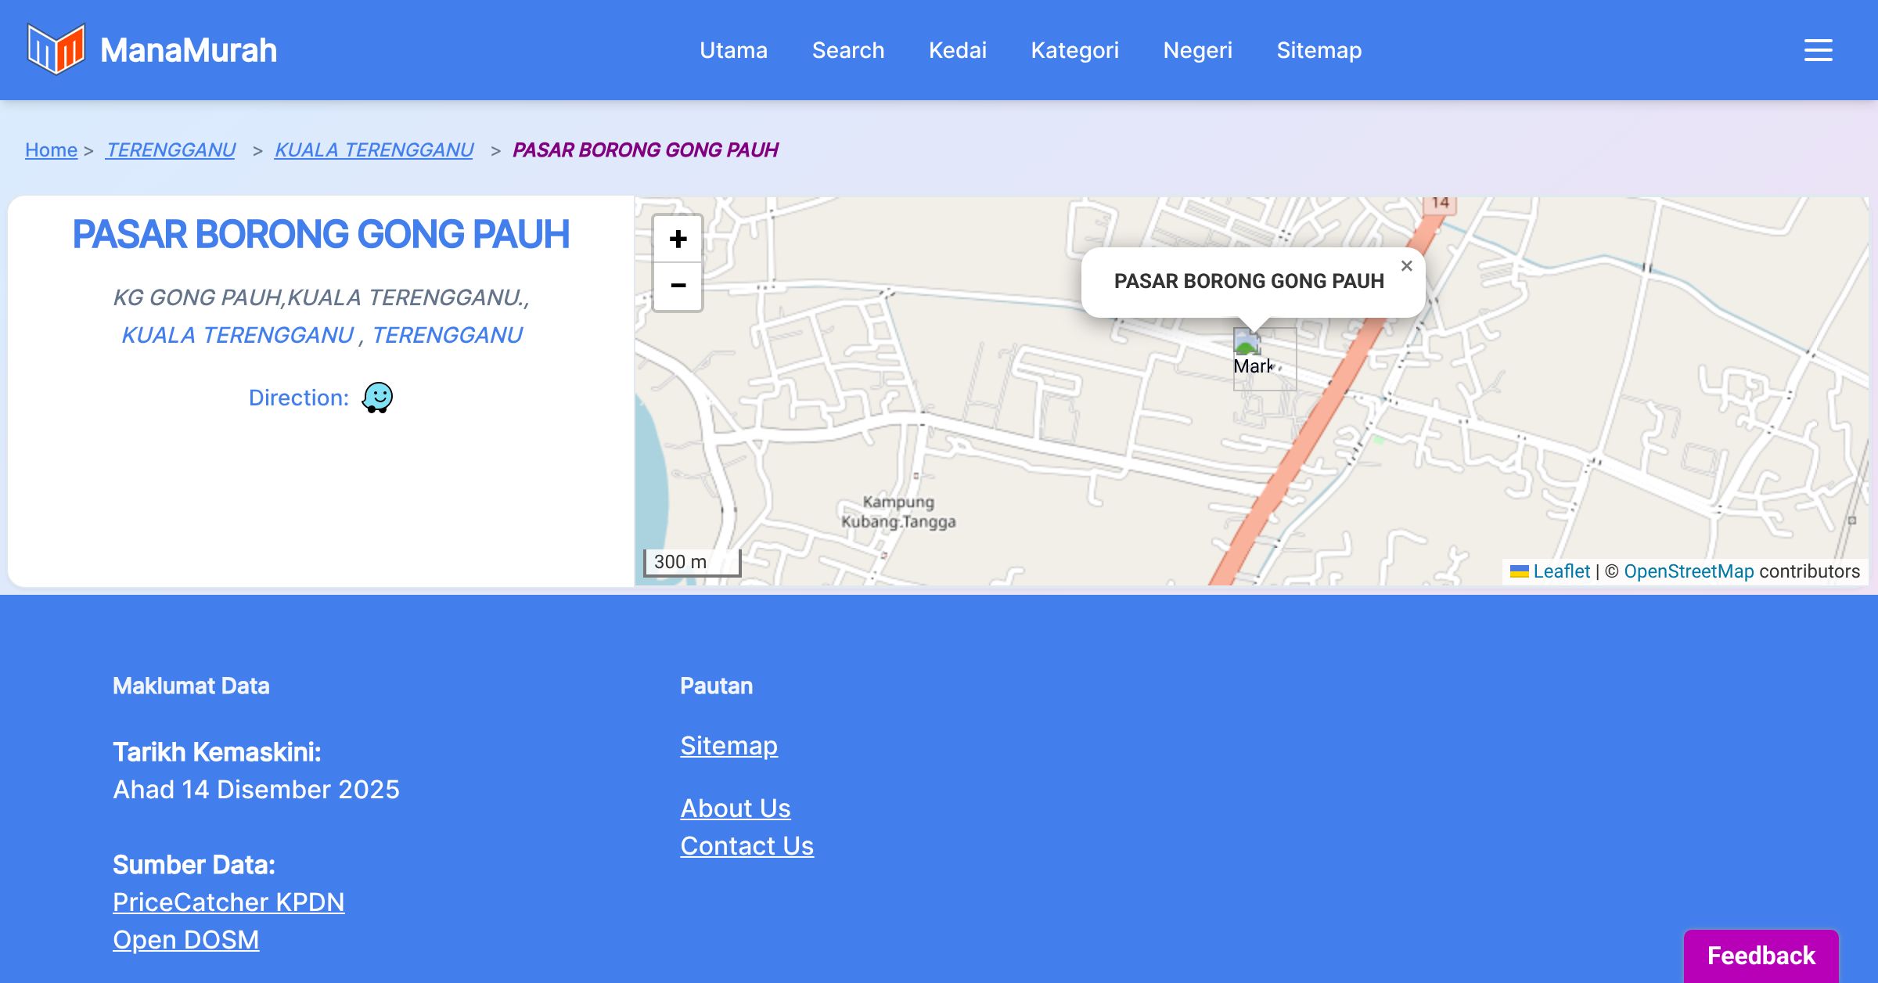
Task: Open the Utama nav item
Action: [733, 50]
